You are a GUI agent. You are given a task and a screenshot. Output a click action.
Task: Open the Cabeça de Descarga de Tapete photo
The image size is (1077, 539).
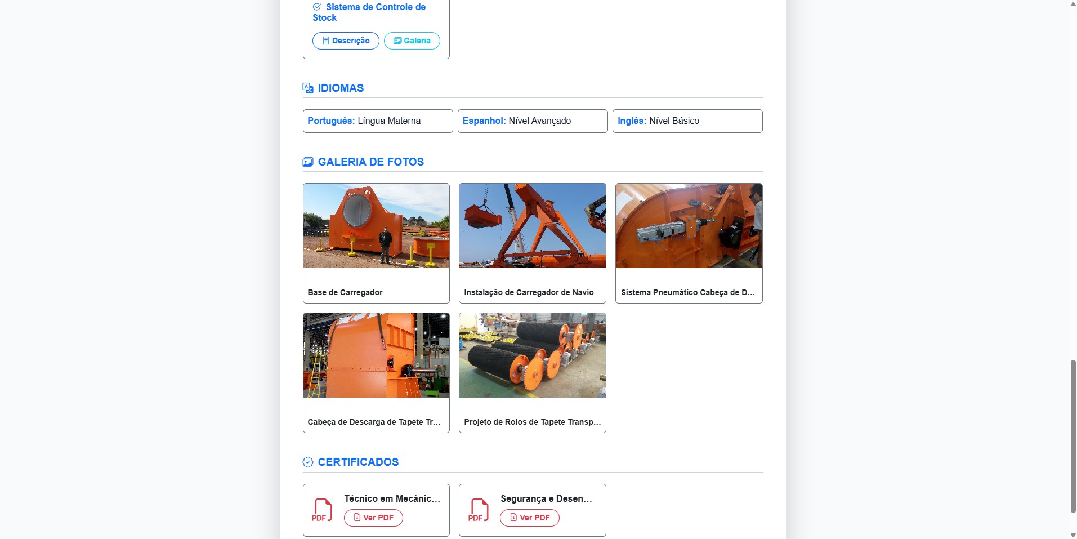coord(376,373)
